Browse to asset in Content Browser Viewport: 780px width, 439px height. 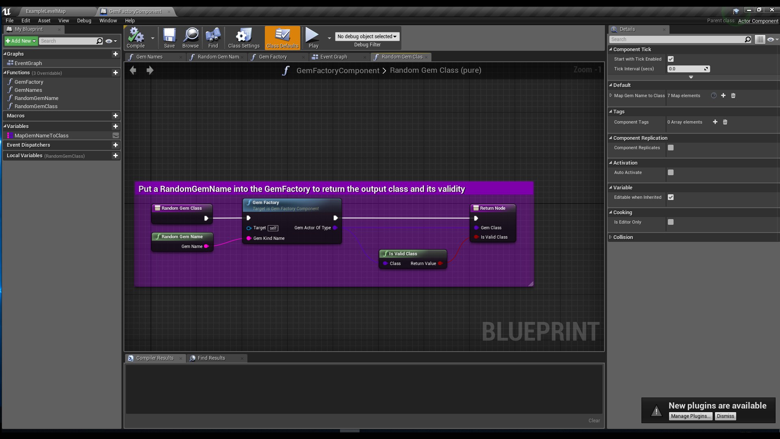(191, 38)
